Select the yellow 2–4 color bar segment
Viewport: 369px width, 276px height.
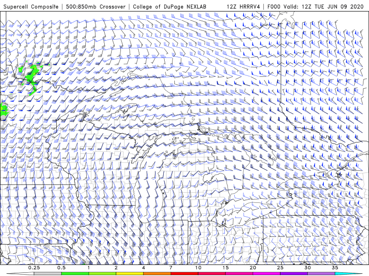130,274
